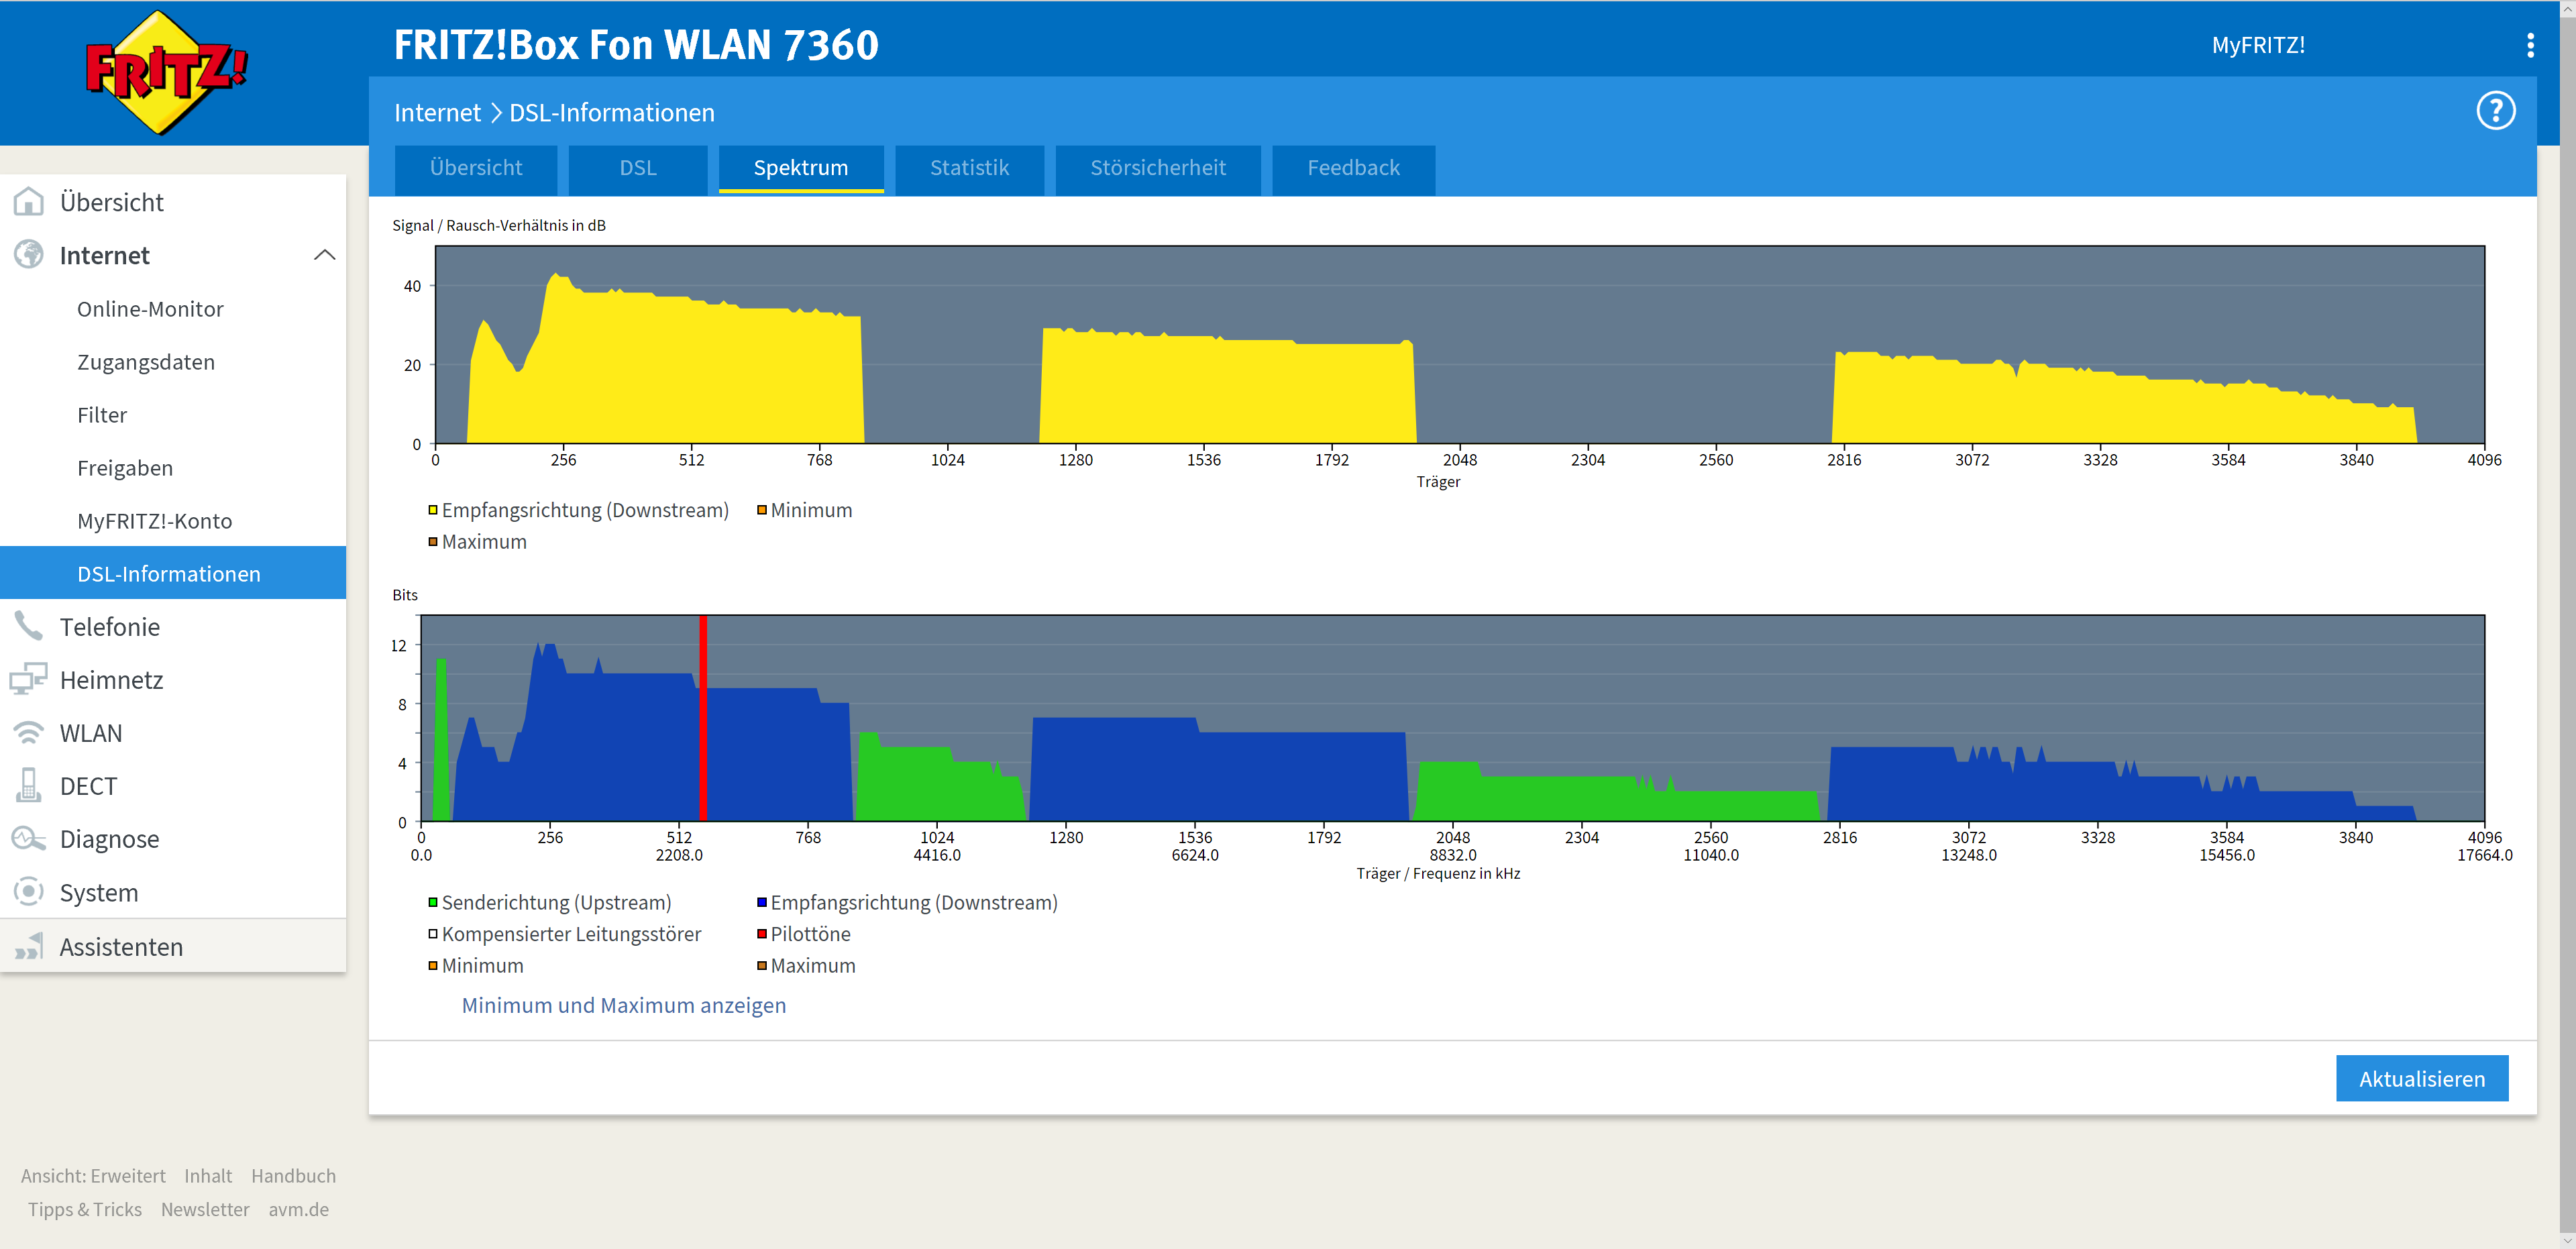2576x1249 pixels.
Task: Open the Störsicherheit tab
Action: pyautogui.click(x=1157, y=168)
